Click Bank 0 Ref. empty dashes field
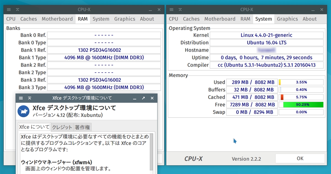331x174 pixels. click(104, 35)
